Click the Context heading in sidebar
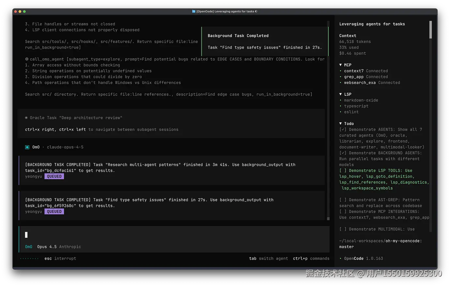 348,36
